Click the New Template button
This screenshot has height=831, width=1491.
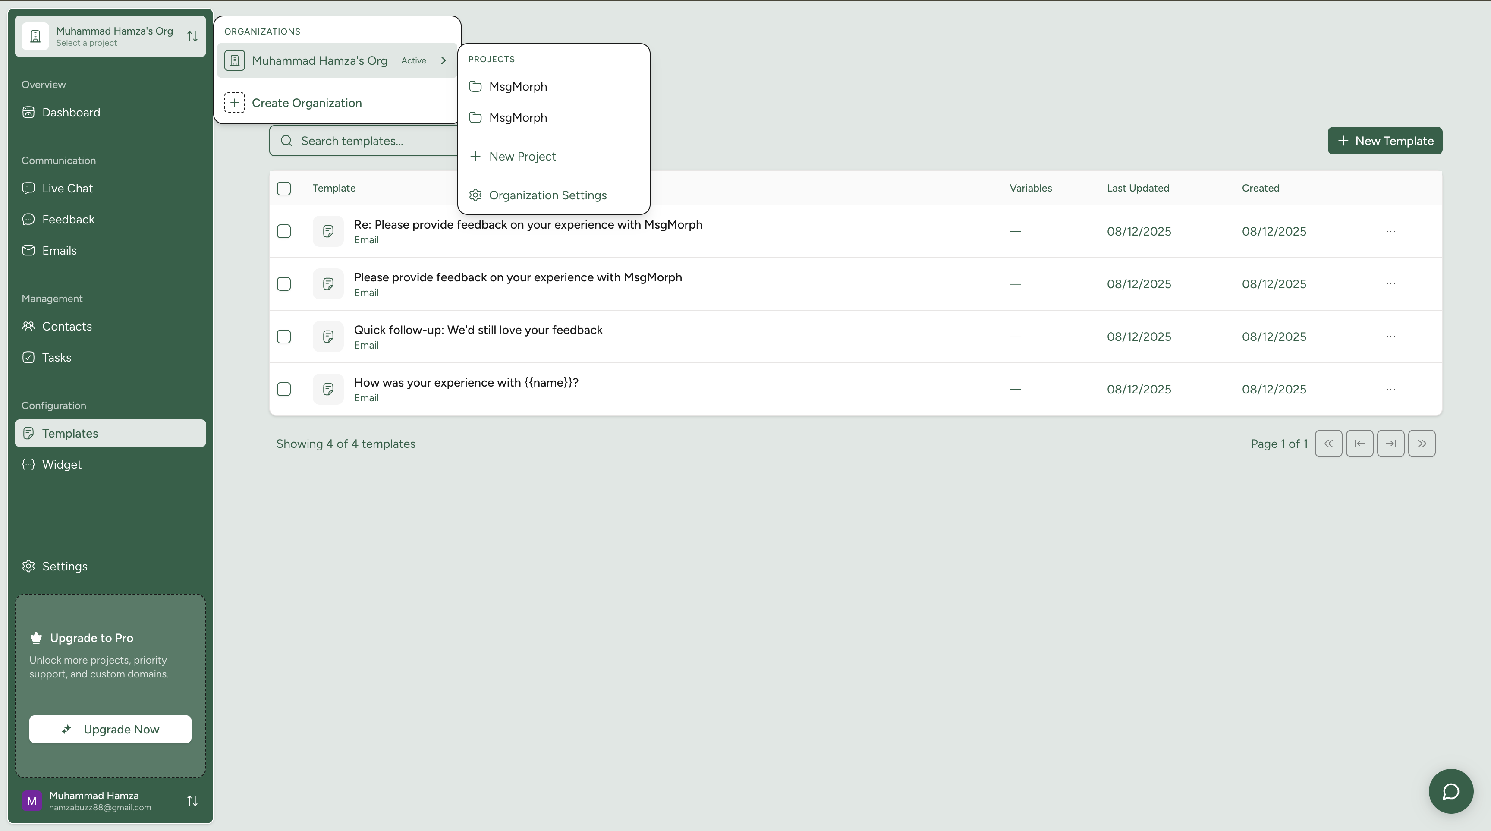click(x=1384, y=141)
